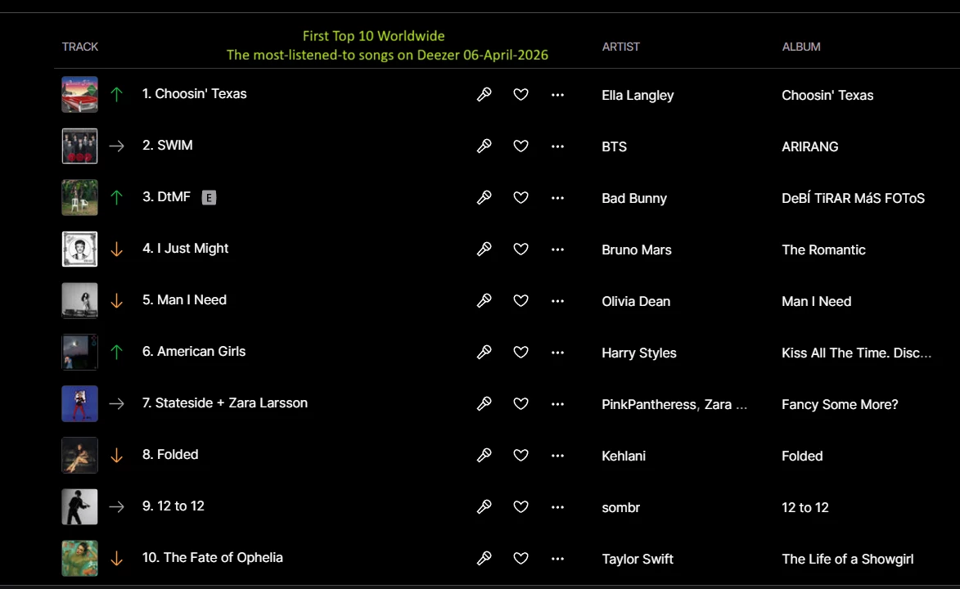Screen dimensions: 960x589
Task: Expand more options for The Fate of Ophelia
Action: pos(557,559)
